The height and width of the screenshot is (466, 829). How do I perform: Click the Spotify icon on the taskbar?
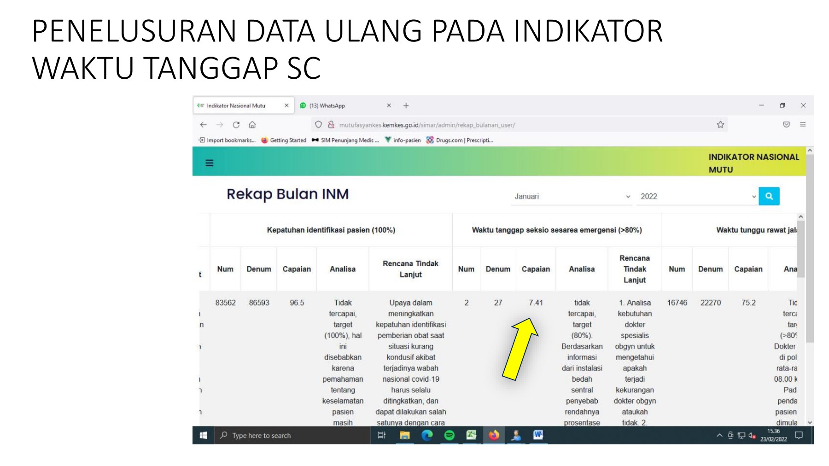click(x=449, y=435)
